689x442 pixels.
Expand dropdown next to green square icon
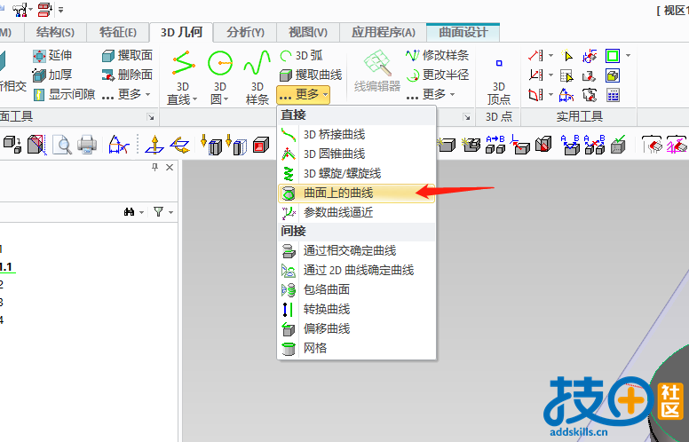[628, 56]
